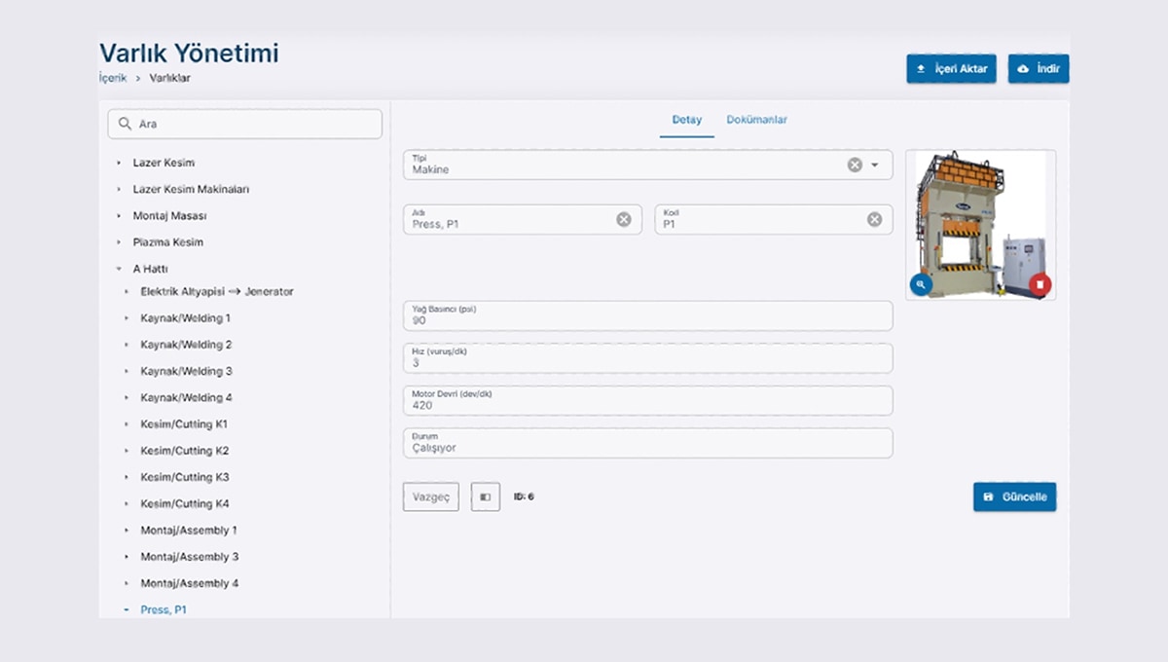The height and width of the screenshot is (662, 1168).
Task: Select Kaynak/Welding 2 in tree
Action: click(186, 345)
